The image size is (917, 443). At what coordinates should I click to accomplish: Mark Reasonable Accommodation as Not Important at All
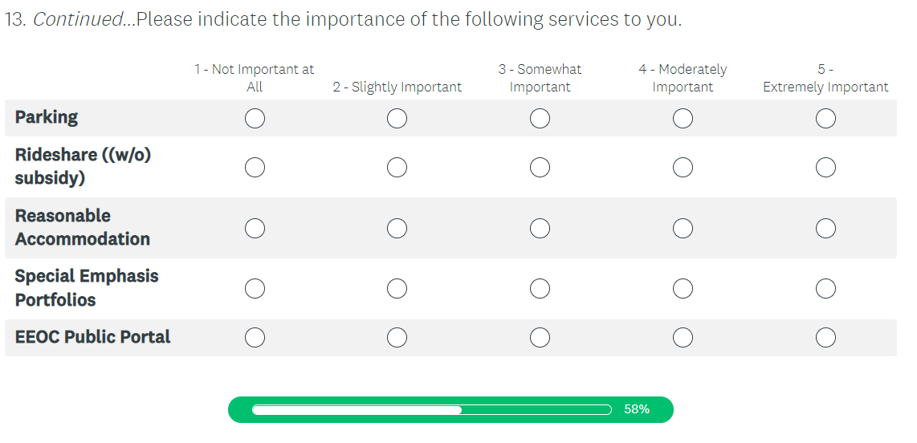[255, 228]
